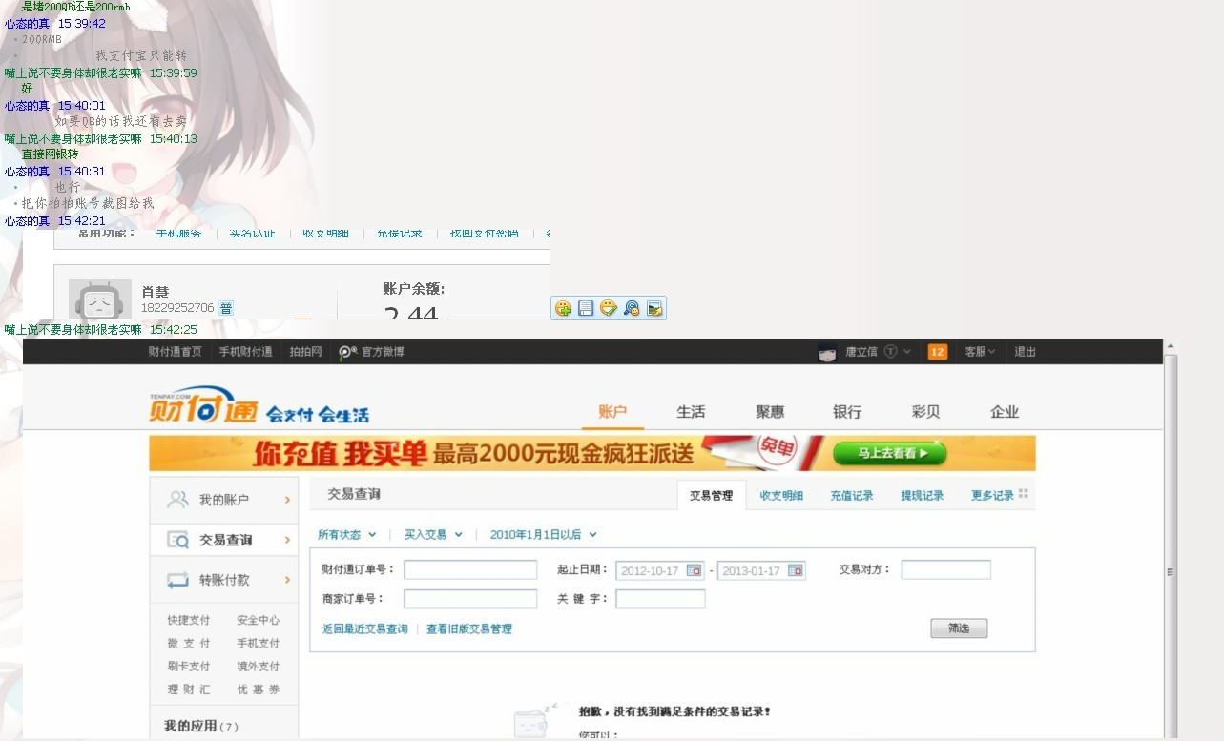
Task: Click the Weibo icon next to 官方微博
Action: click(347, 352)
